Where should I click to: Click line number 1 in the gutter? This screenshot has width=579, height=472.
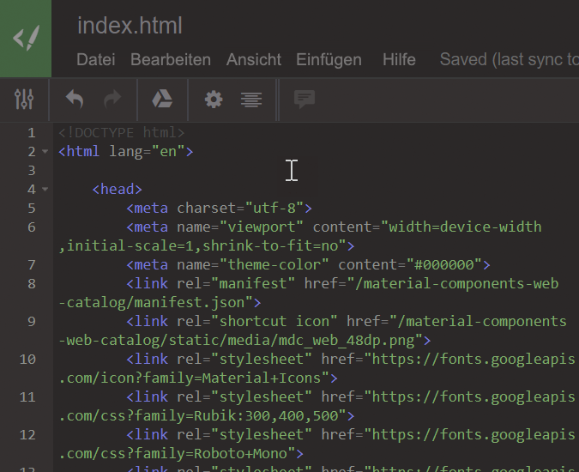point(32,132)
